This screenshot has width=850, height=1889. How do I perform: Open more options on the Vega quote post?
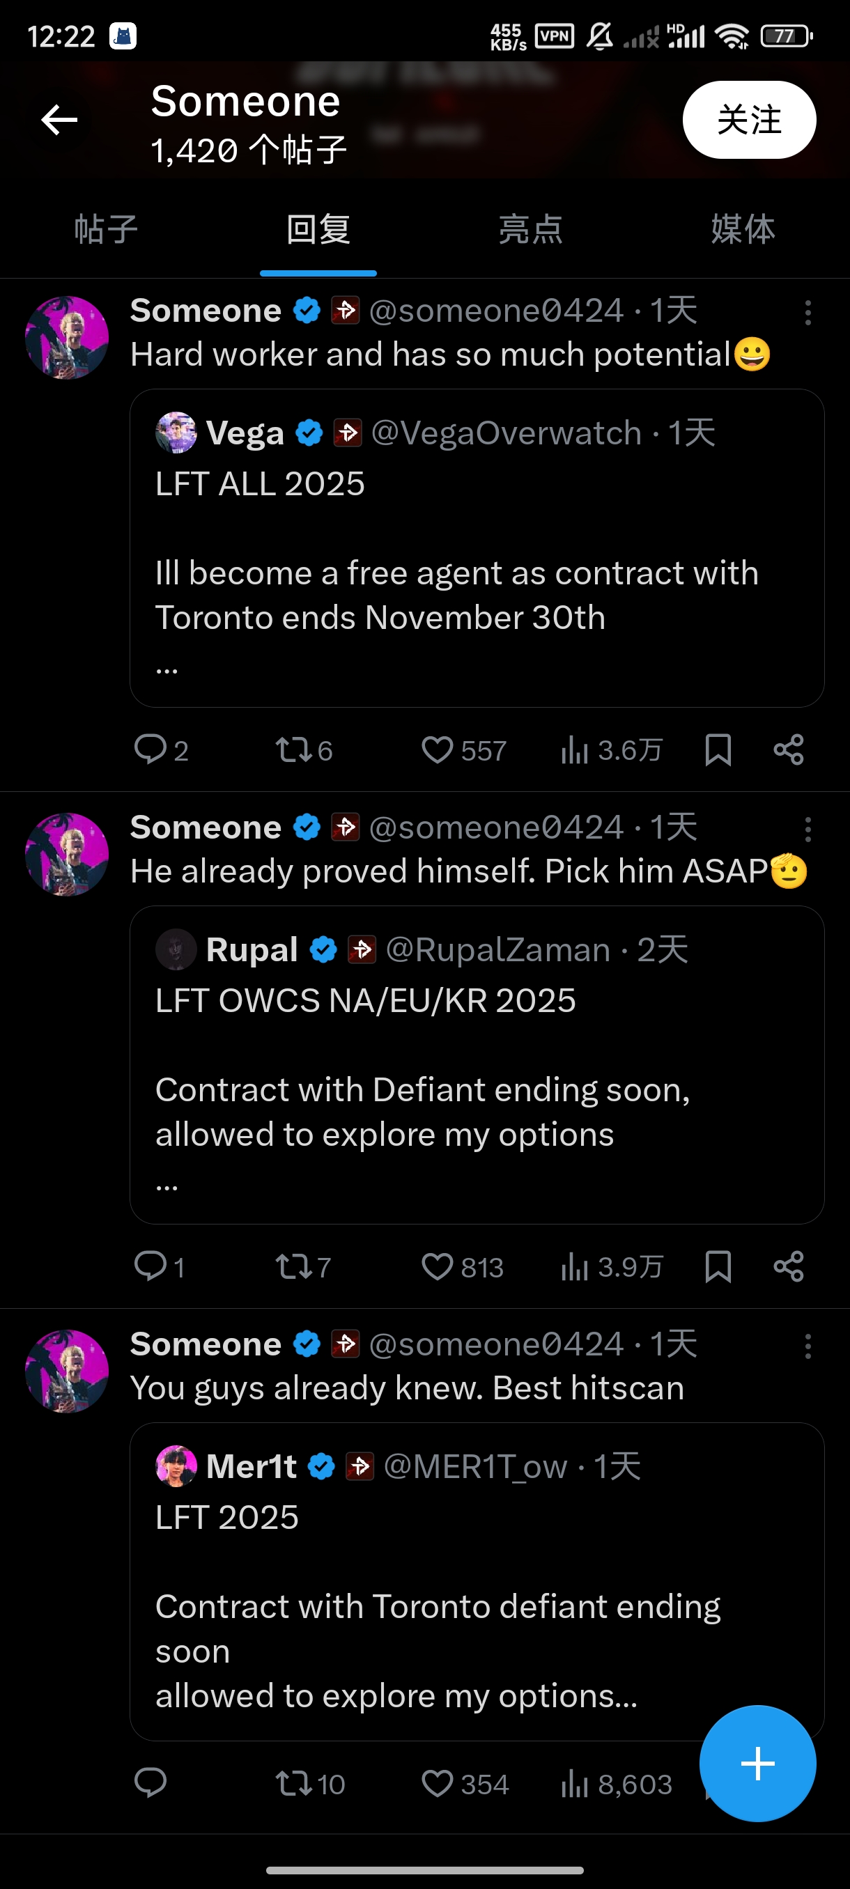(x=807, y=313)
